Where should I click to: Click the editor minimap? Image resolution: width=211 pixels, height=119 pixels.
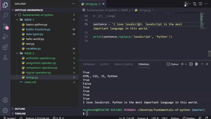click(x=203, y=20)
